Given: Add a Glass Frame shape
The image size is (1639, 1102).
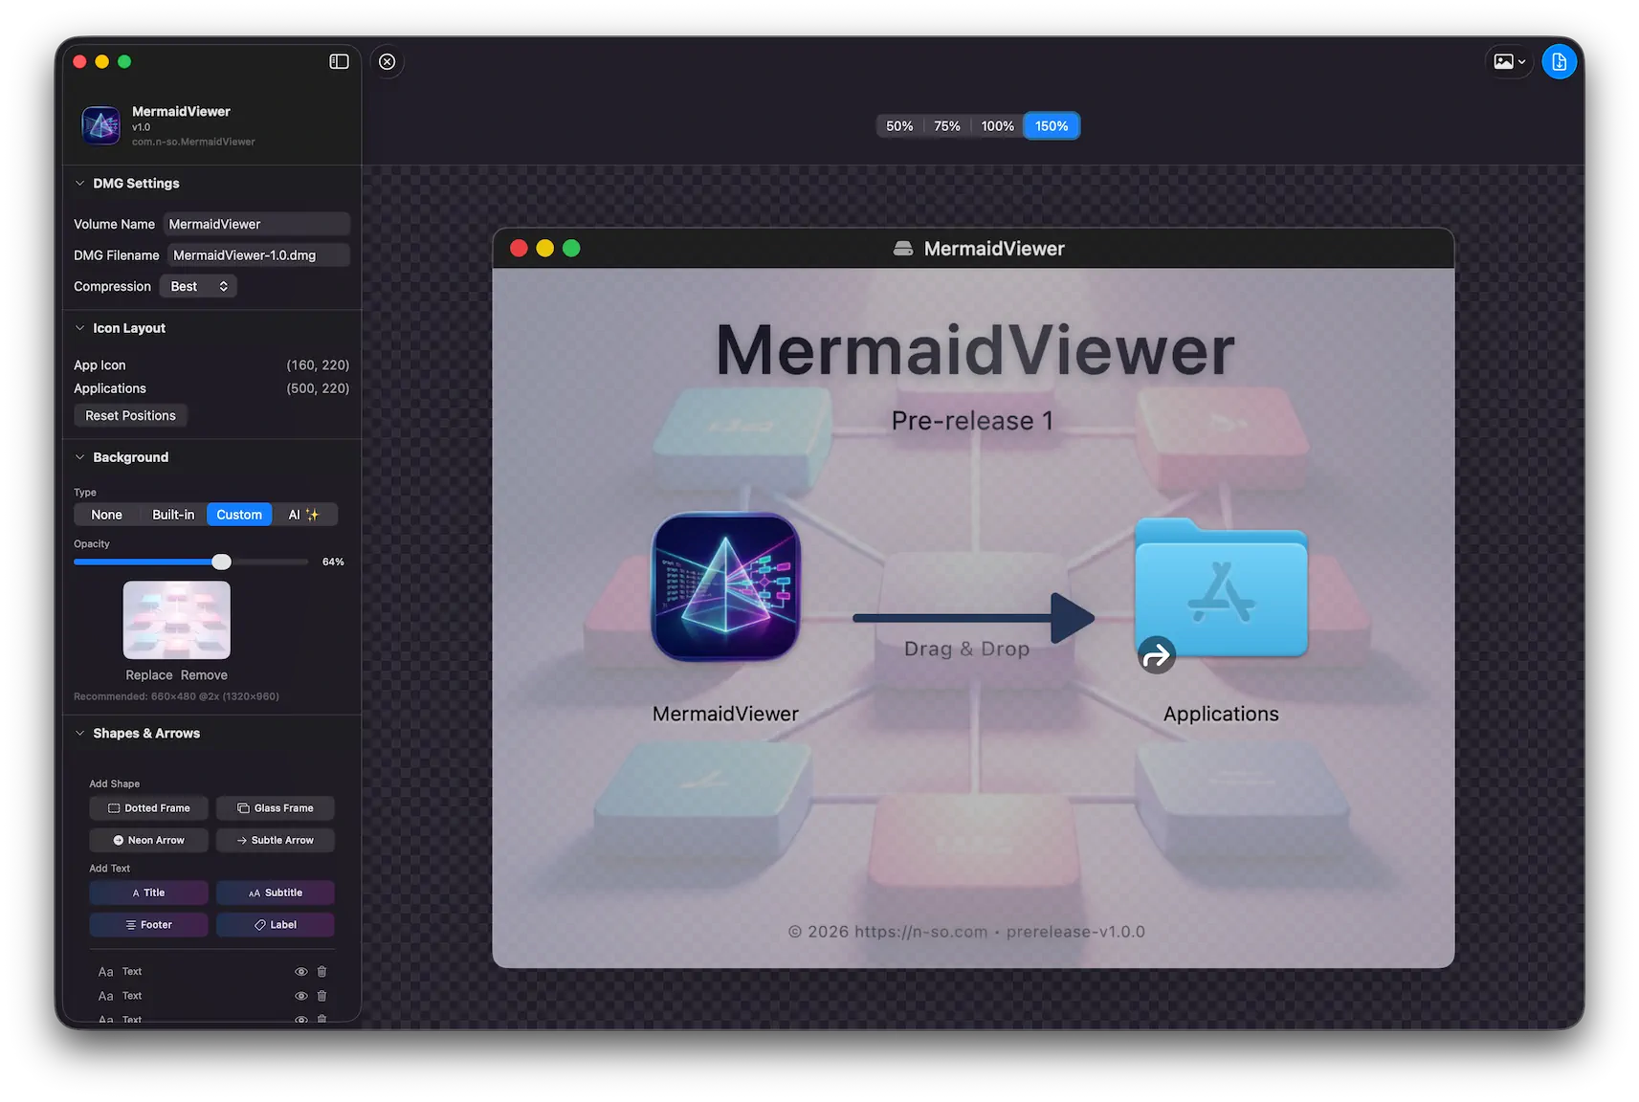Looking at the screenshot, I should (275, 808).
